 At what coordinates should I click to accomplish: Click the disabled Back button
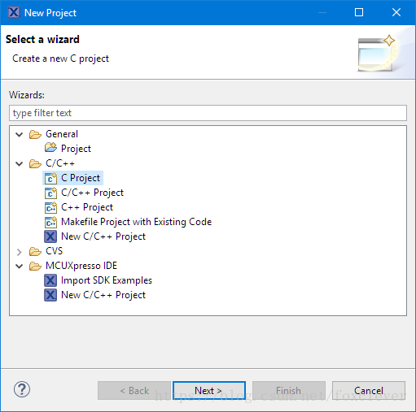click(134, 391)
